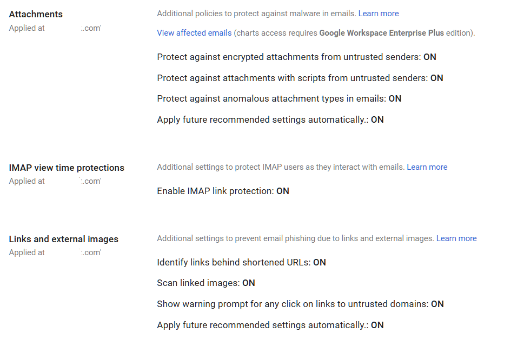Click the IMAP view time protections heading

click(66, 168)
